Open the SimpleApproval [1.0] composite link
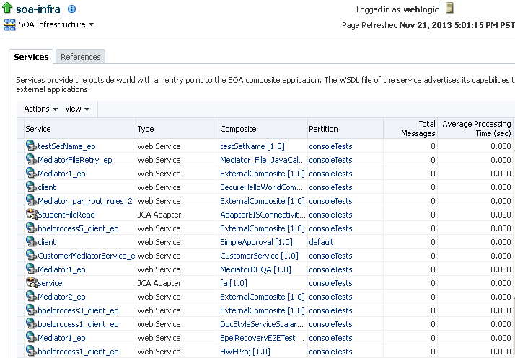Viewport: 515px width, 358px height. [256, 242]
